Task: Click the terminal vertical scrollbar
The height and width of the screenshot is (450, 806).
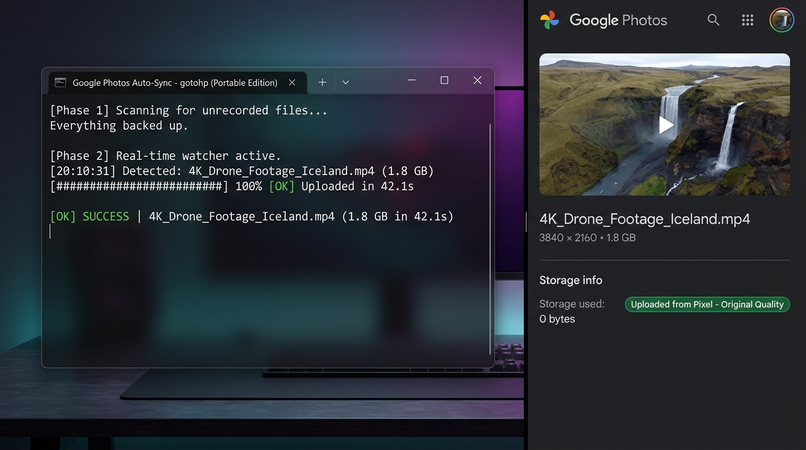Action: (490, 239)
